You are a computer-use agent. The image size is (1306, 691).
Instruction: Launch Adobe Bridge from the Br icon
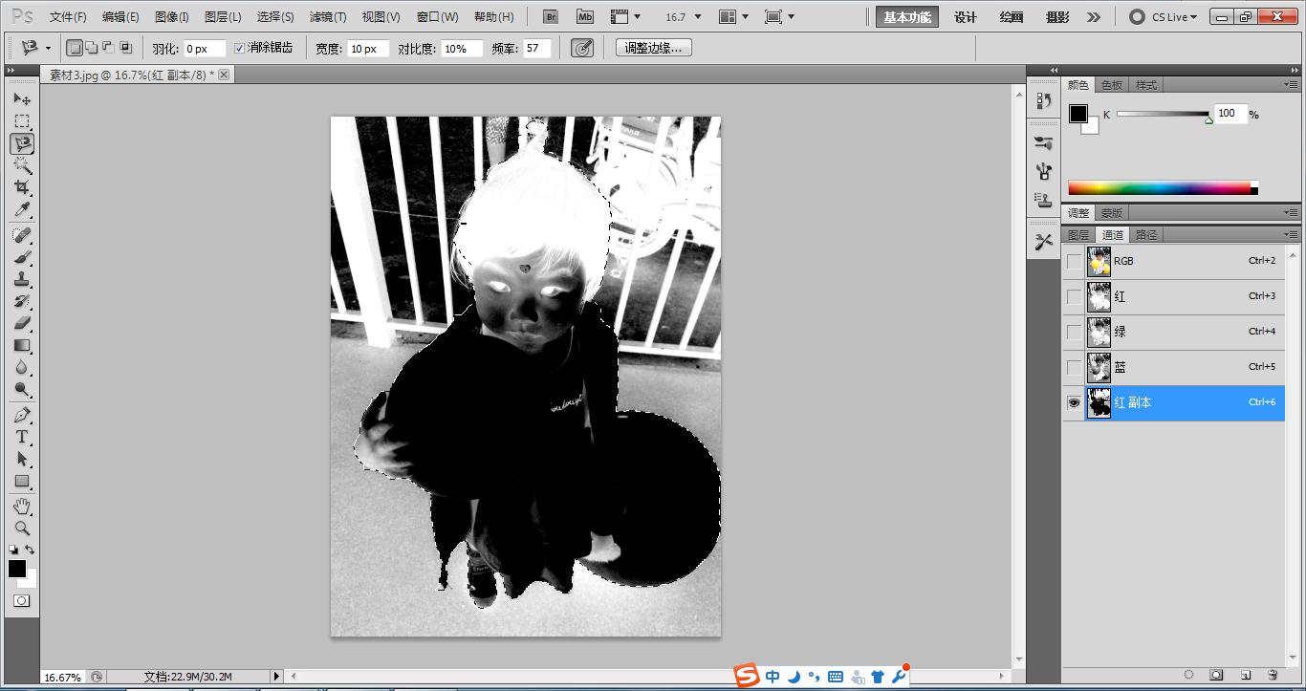coord(550,16)
